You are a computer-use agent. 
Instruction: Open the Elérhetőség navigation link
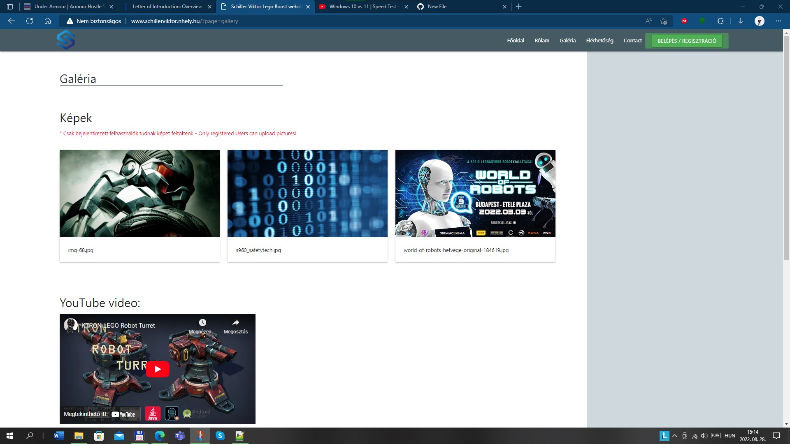click(599, 41)
